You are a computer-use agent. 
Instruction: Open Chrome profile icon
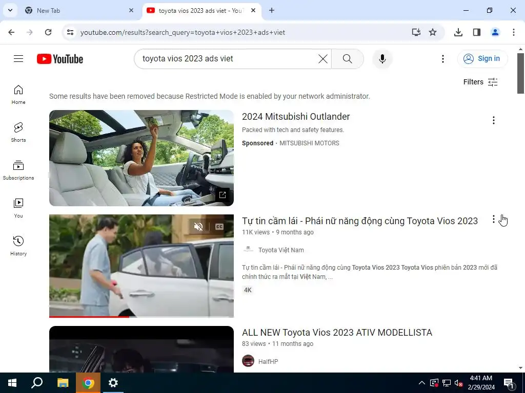(495, 32)
